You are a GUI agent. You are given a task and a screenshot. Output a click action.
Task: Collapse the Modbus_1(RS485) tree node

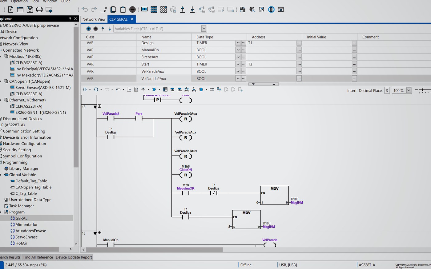click(1, 57)
